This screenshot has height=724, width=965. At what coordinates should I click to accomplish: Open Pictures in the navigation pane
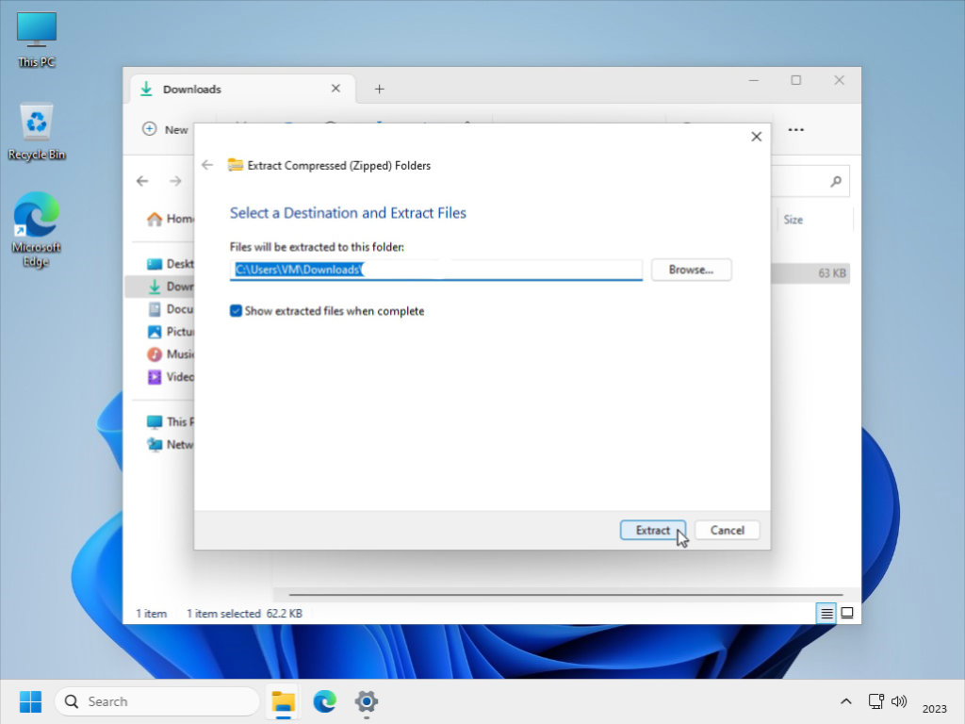[x=171, y=332]
